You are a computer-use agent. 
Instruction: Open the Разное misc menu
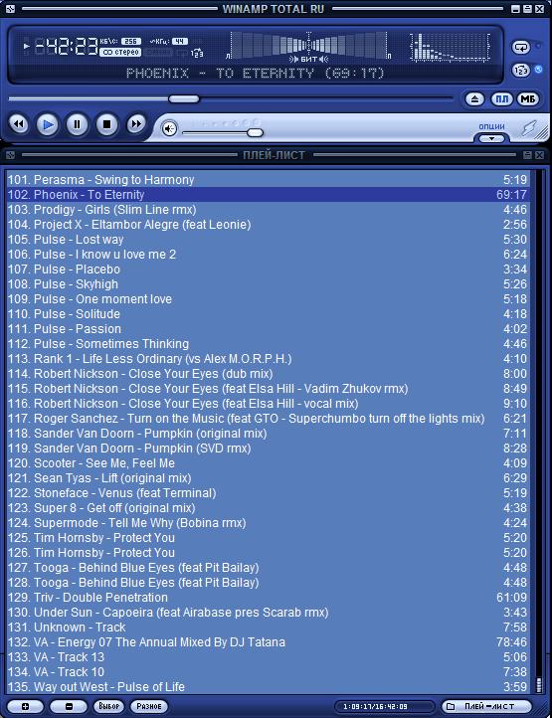coord(149,706)
